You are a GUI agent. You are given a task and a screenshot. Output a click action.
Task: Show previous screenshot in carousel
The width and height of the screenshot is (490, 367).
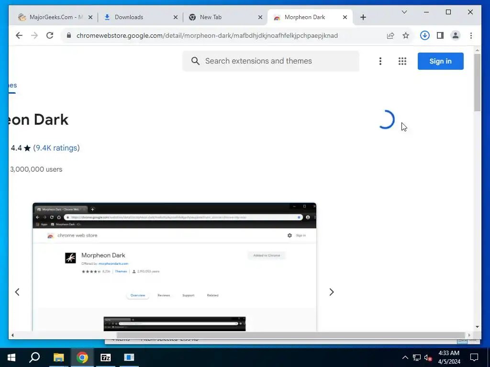pyautogui.click(x=17, y=292)
